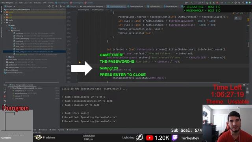The image size is (252, 142).
Task: Click the Twitch logo in stream overlay
Action: 174,138
